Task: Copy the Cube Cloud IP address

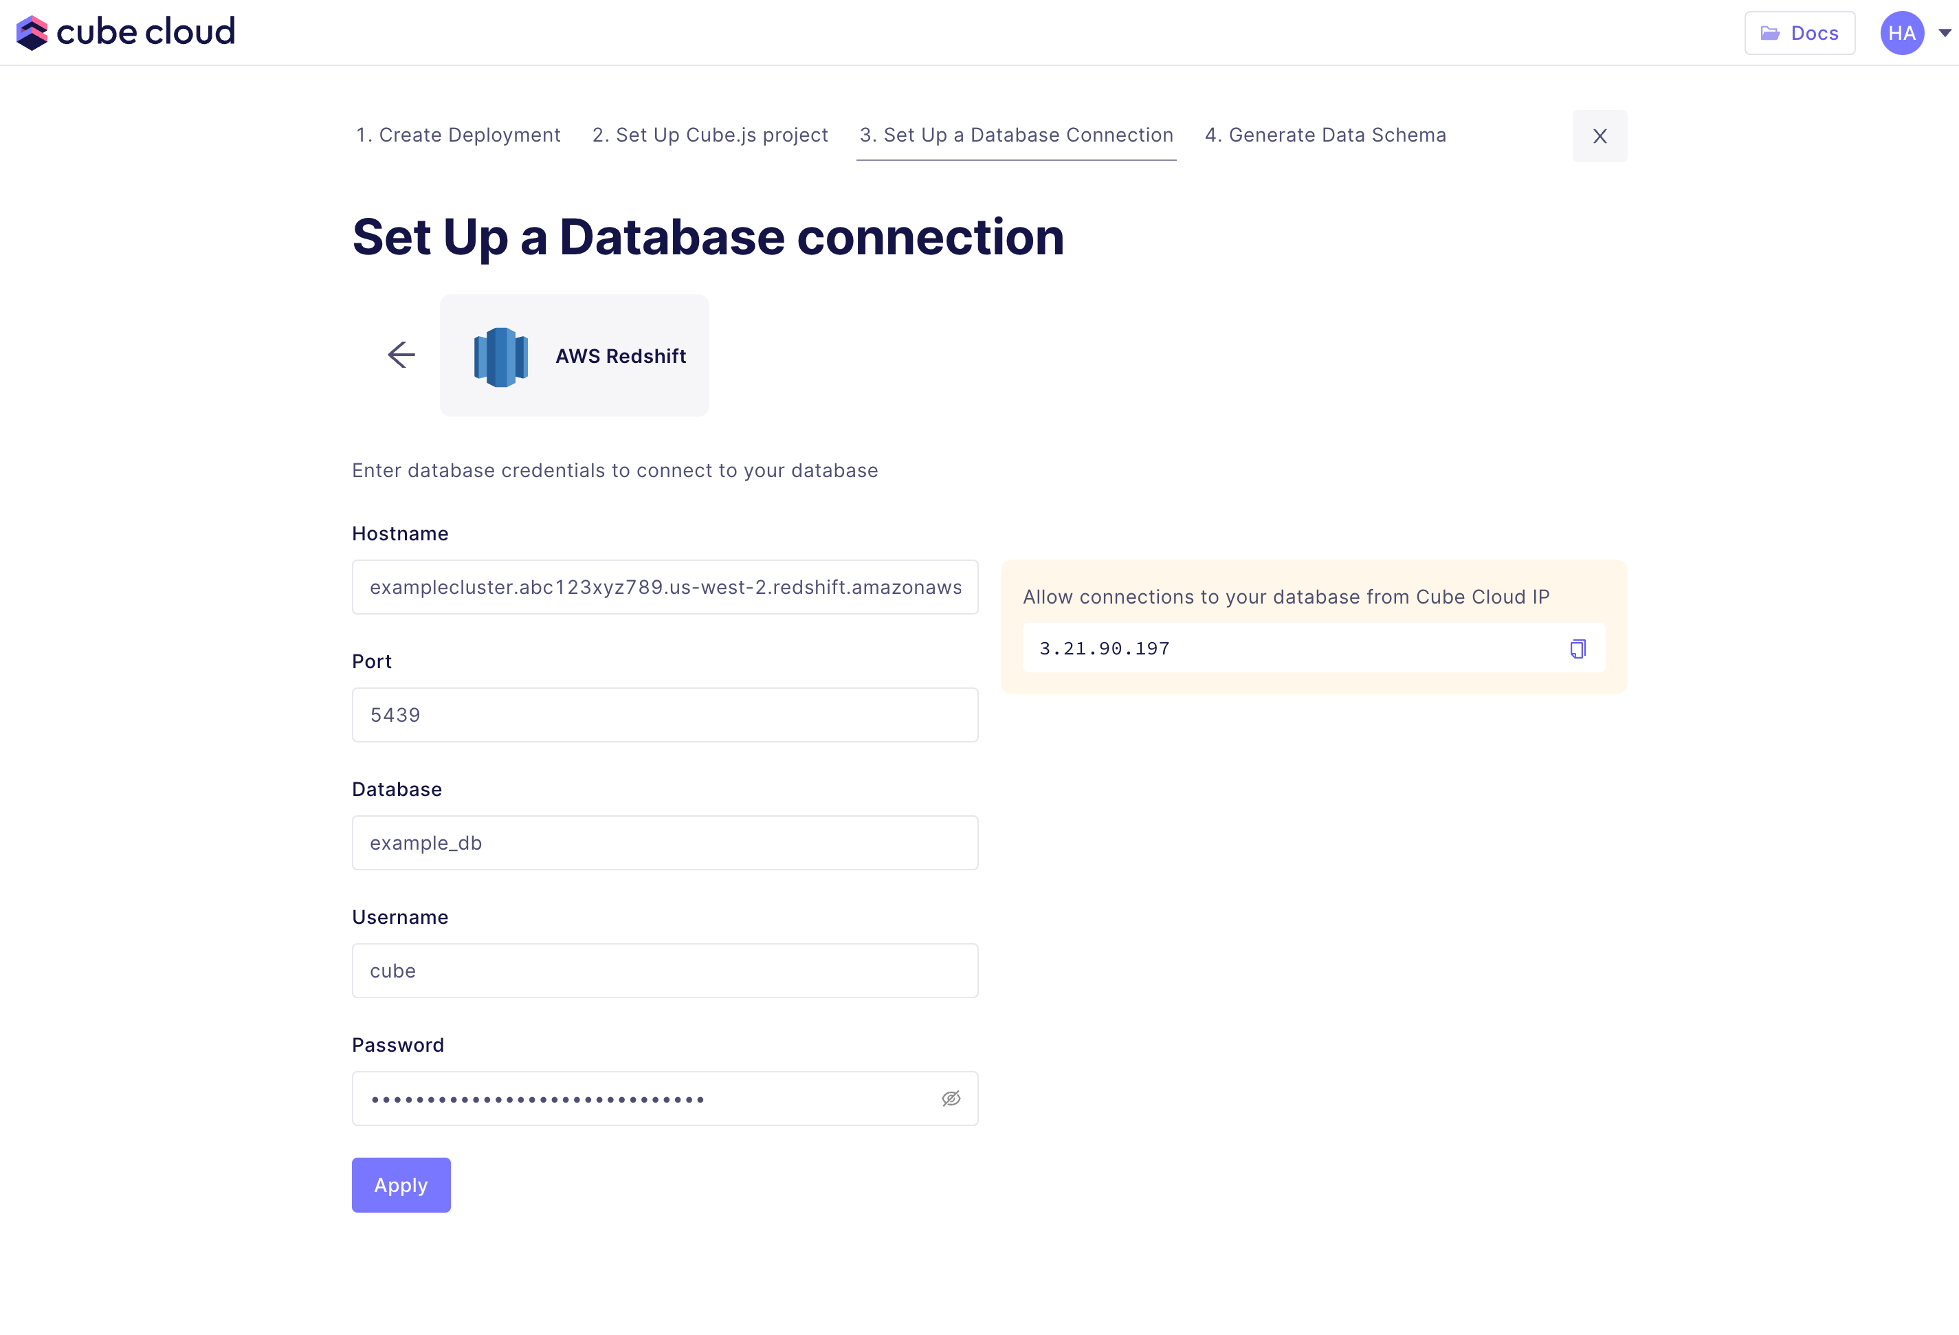Action: 1577,648
